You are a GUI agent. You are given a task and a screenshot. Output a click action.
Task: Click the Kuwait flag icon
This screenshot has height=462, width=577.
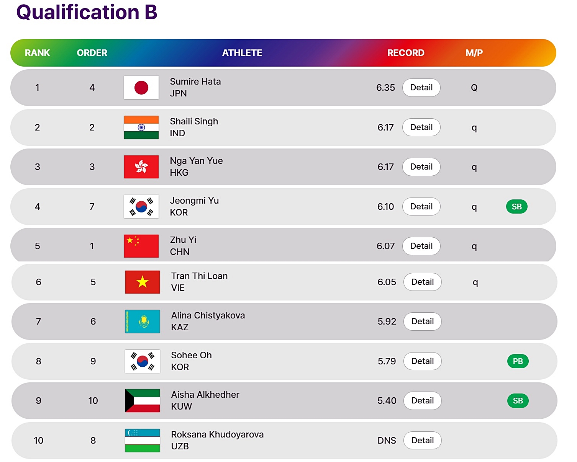point(143,401)
